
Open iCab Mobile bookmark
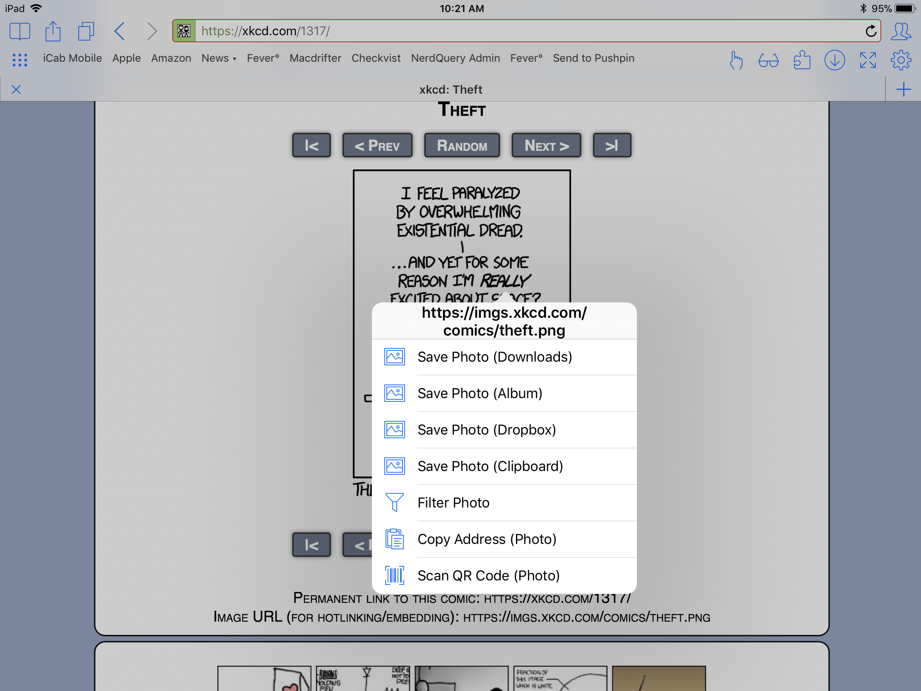pos(72,58)
